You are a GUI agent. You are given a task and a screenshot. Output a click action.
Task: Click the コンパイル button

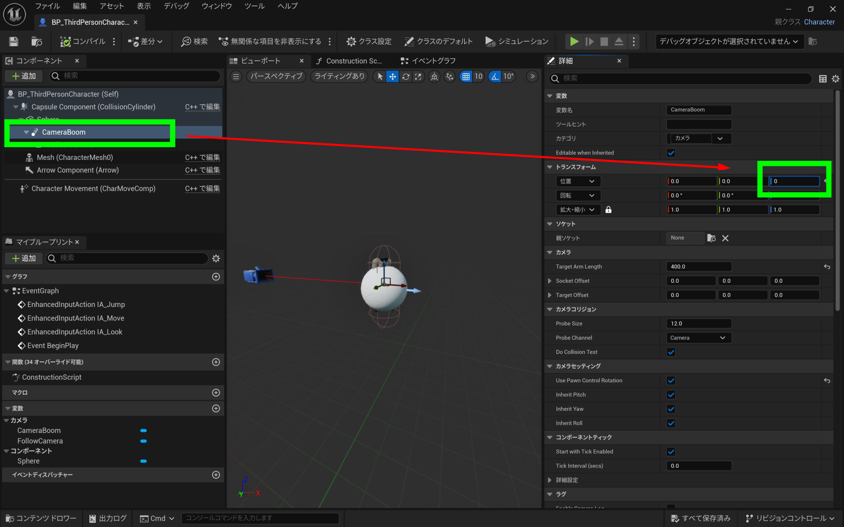[83, 42]
